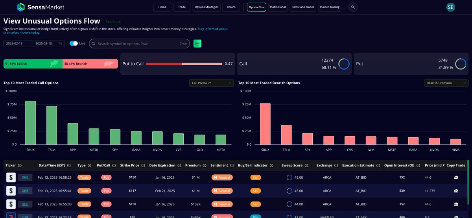Open XHB link in 16:55:41 row
The height and width of the screenshot is (218, 472).
point(25,191)
